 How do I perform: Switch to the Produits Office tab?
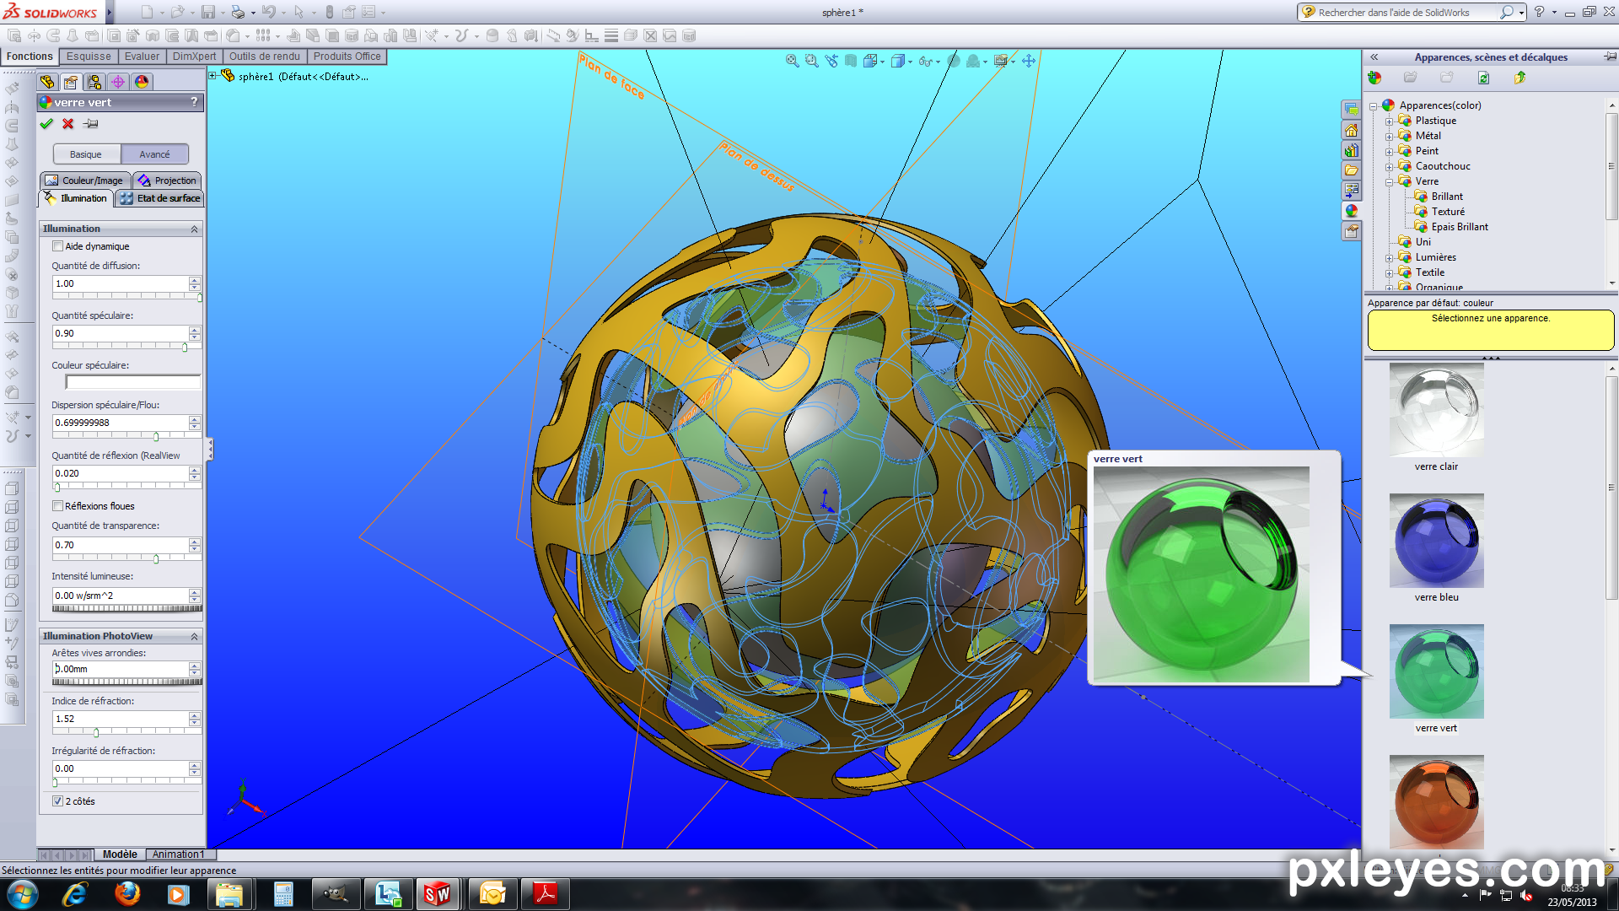point(347,57)
